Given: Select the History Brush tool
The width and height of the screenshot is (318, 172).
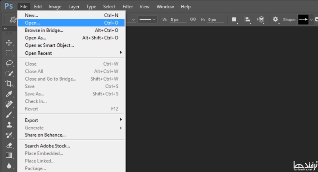Looking at the screenshot, I should (9, 135).
